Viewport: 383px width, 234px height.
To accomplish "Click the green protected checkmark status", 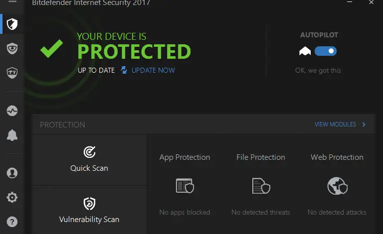I will tap(52, 50).
